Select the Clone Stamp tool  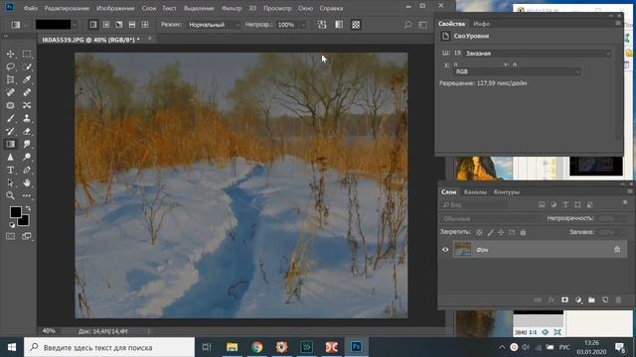coord(27,118)
